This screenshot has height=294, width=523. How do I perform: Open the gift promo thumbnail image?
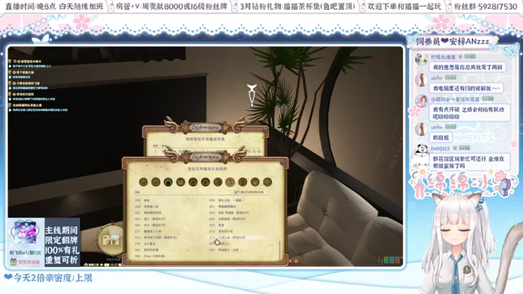(x=25, y=233)
